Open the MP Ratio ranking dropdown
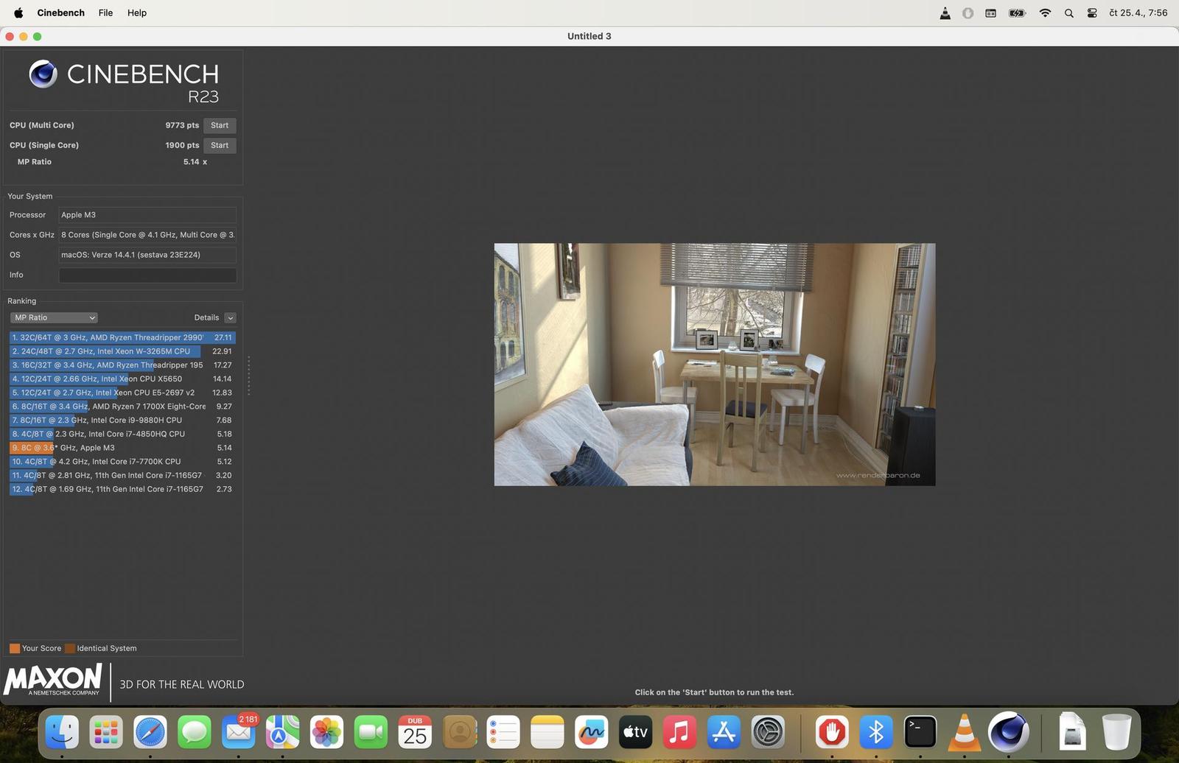Screen dimensions: 1179x763 (x=54, y=317)
